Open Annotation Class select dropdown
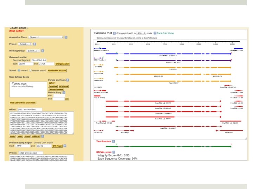This screenshot has height=189, width=253. coord(46,37)
